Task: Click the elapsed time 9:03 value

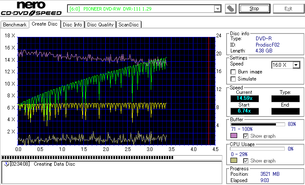Action: [x=265, y=180]
